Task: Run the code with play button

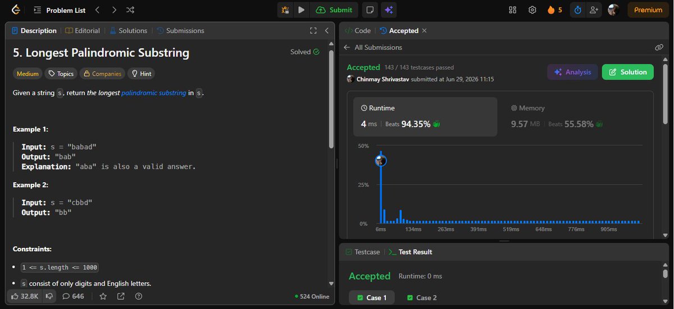Action: pos(301,10)
